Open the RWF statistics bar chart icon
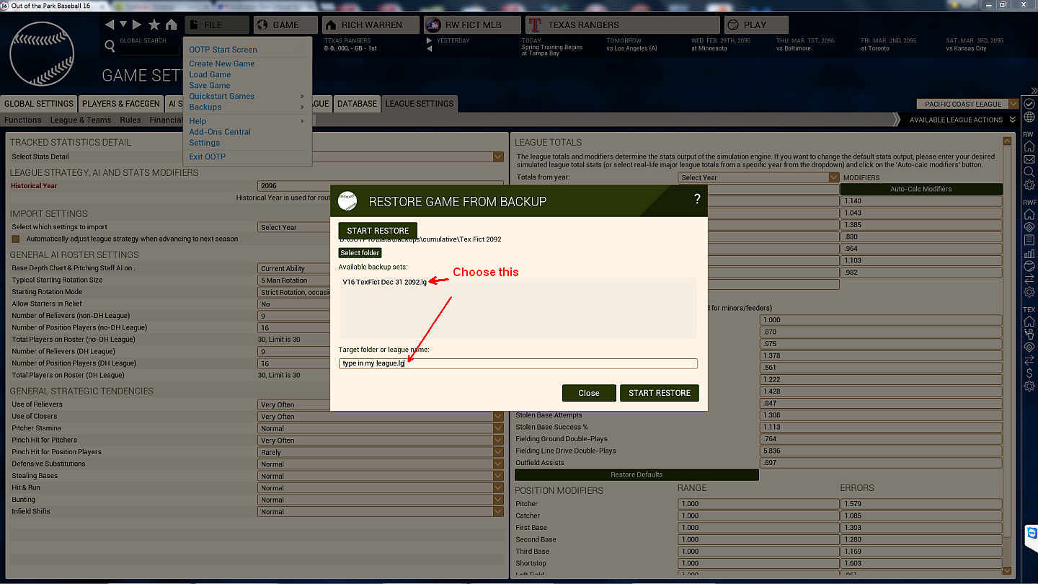Viewport: 1038px width, 584px height. point(1029,253)
